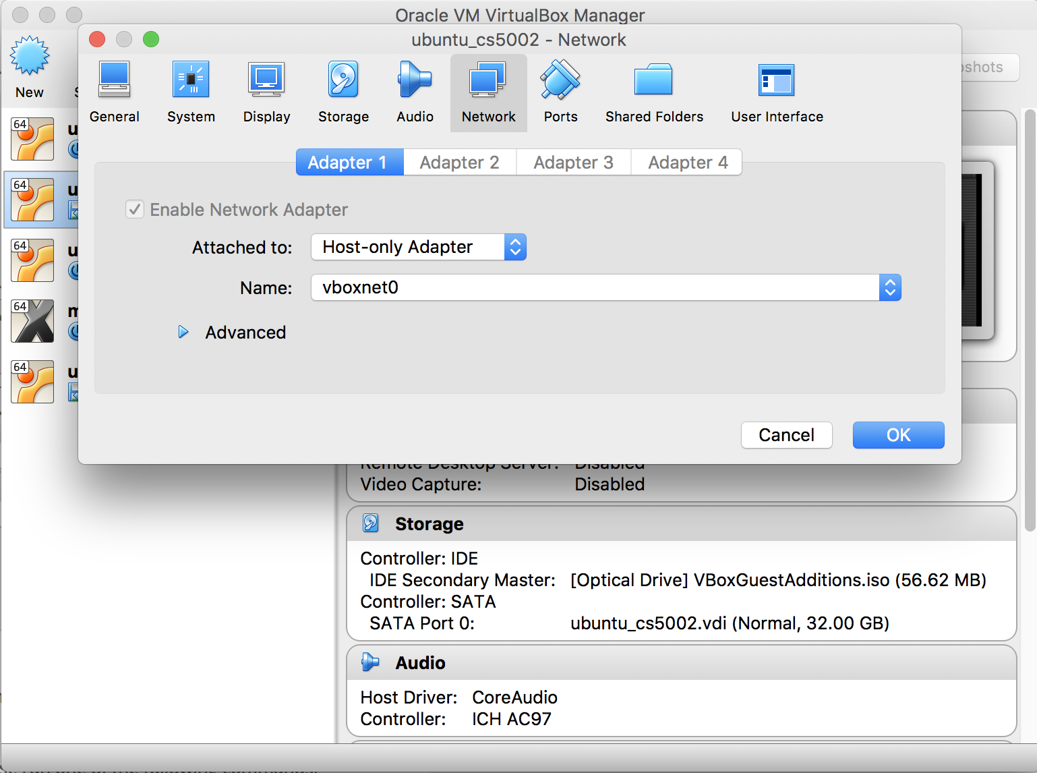
Task: Switch to Adapter 3 tab
Action: click(574, 162)
